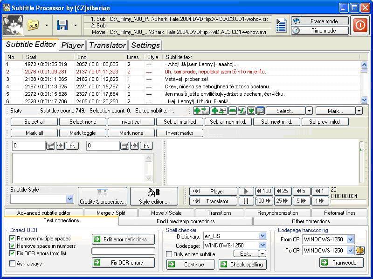Viewport: 373px width, 279px height.
Task: Expand the Select... dropdown arrow
Action: coord(309,111)
